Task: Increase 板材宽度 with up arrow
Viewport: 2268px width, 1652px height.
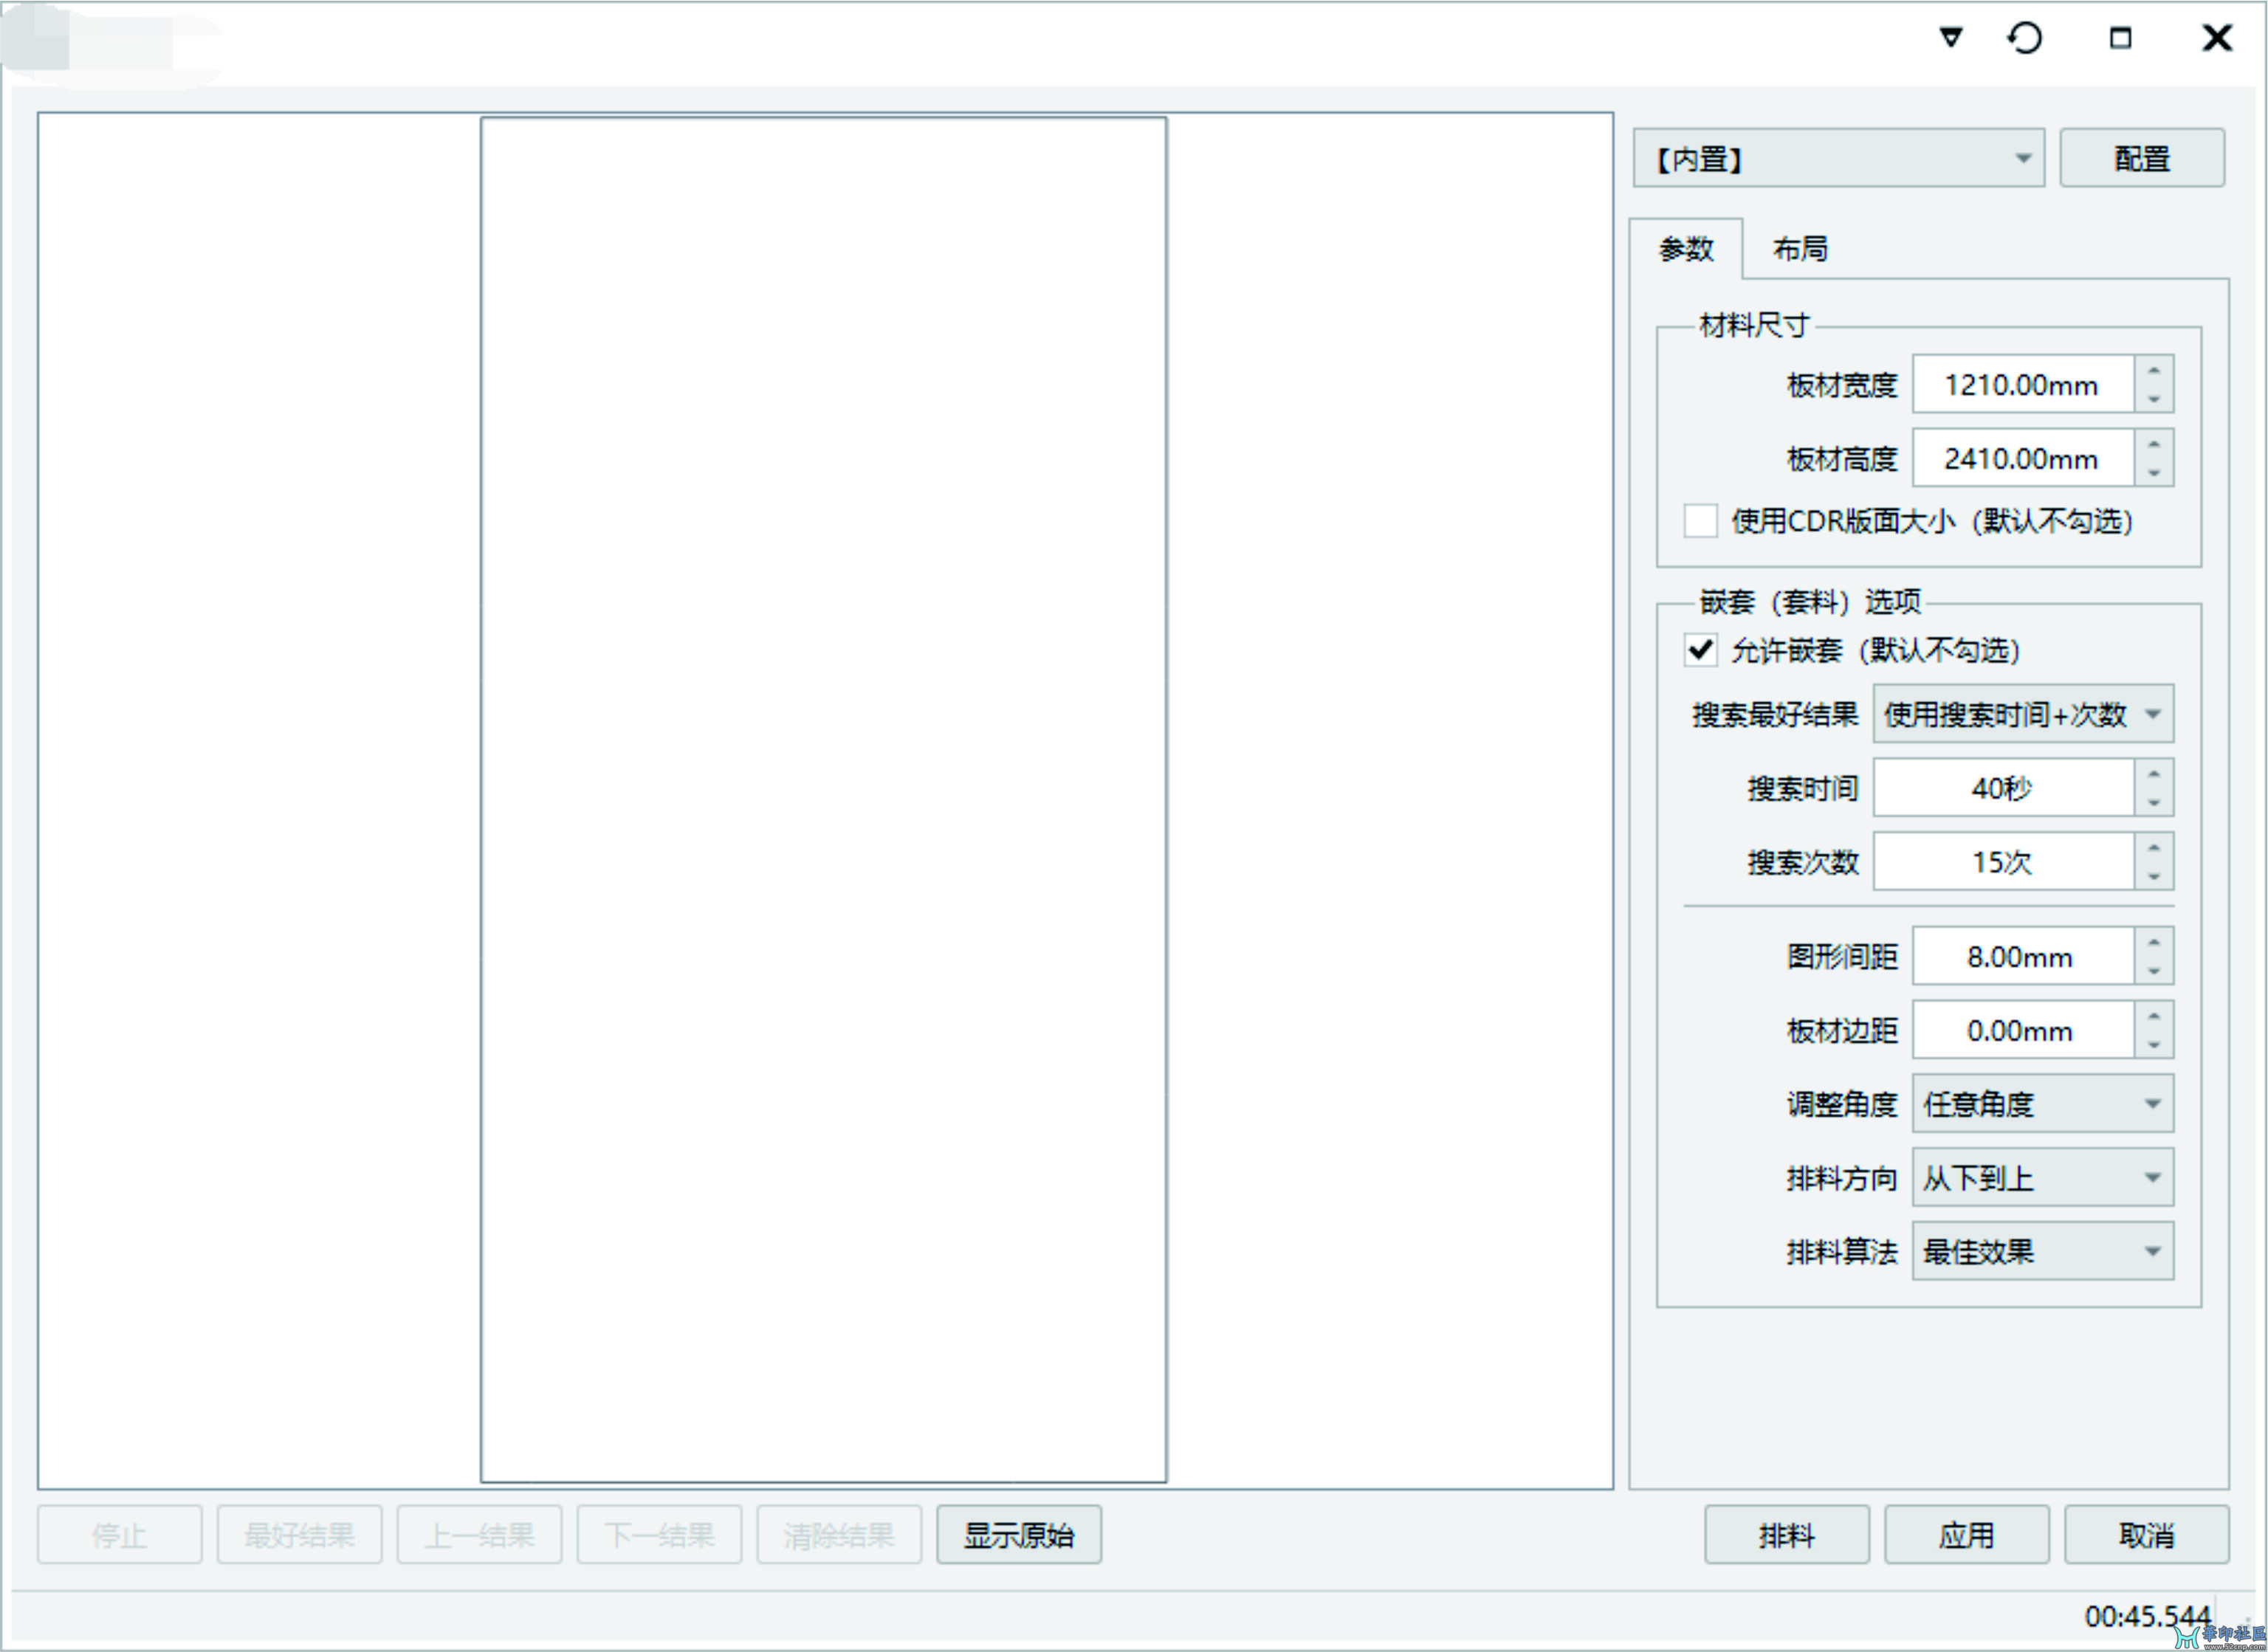Action: (x=2154, y=370)
